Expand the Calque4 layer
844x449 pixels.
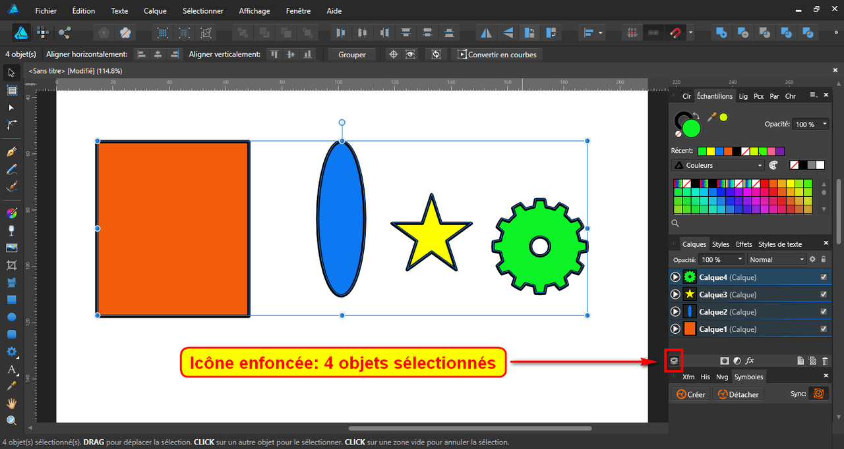pyautogui.click(x=675, y=277)
